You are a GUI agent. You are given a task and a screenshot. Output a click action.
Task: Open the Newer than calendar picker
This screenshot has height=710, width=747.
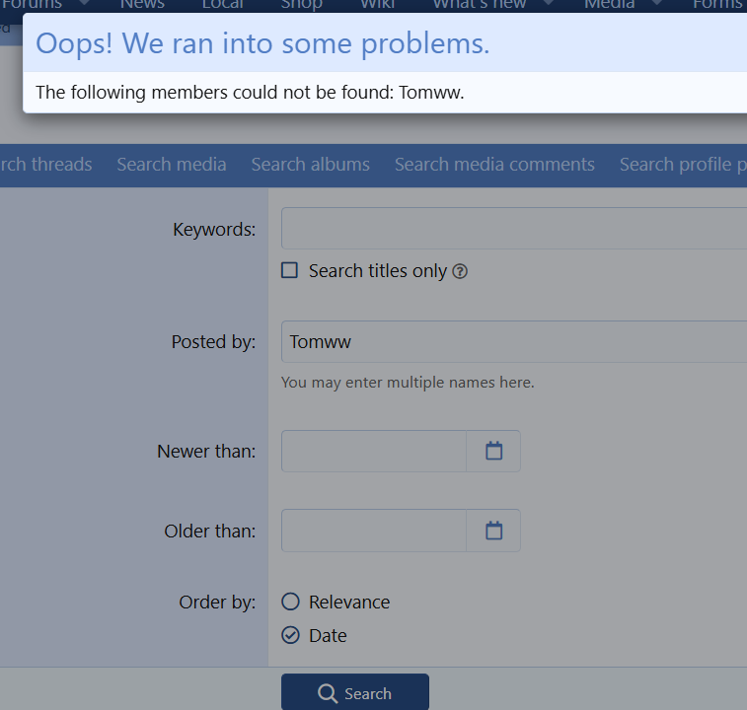point(493,451)
